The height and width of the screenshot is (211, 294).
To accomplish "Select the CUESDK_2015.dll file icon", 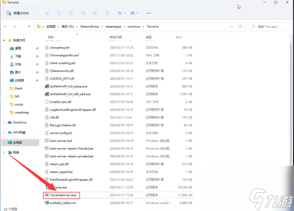I will 46,79.
